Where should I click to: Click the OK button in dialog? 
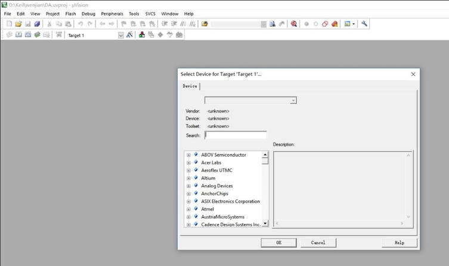pos(278,243)
